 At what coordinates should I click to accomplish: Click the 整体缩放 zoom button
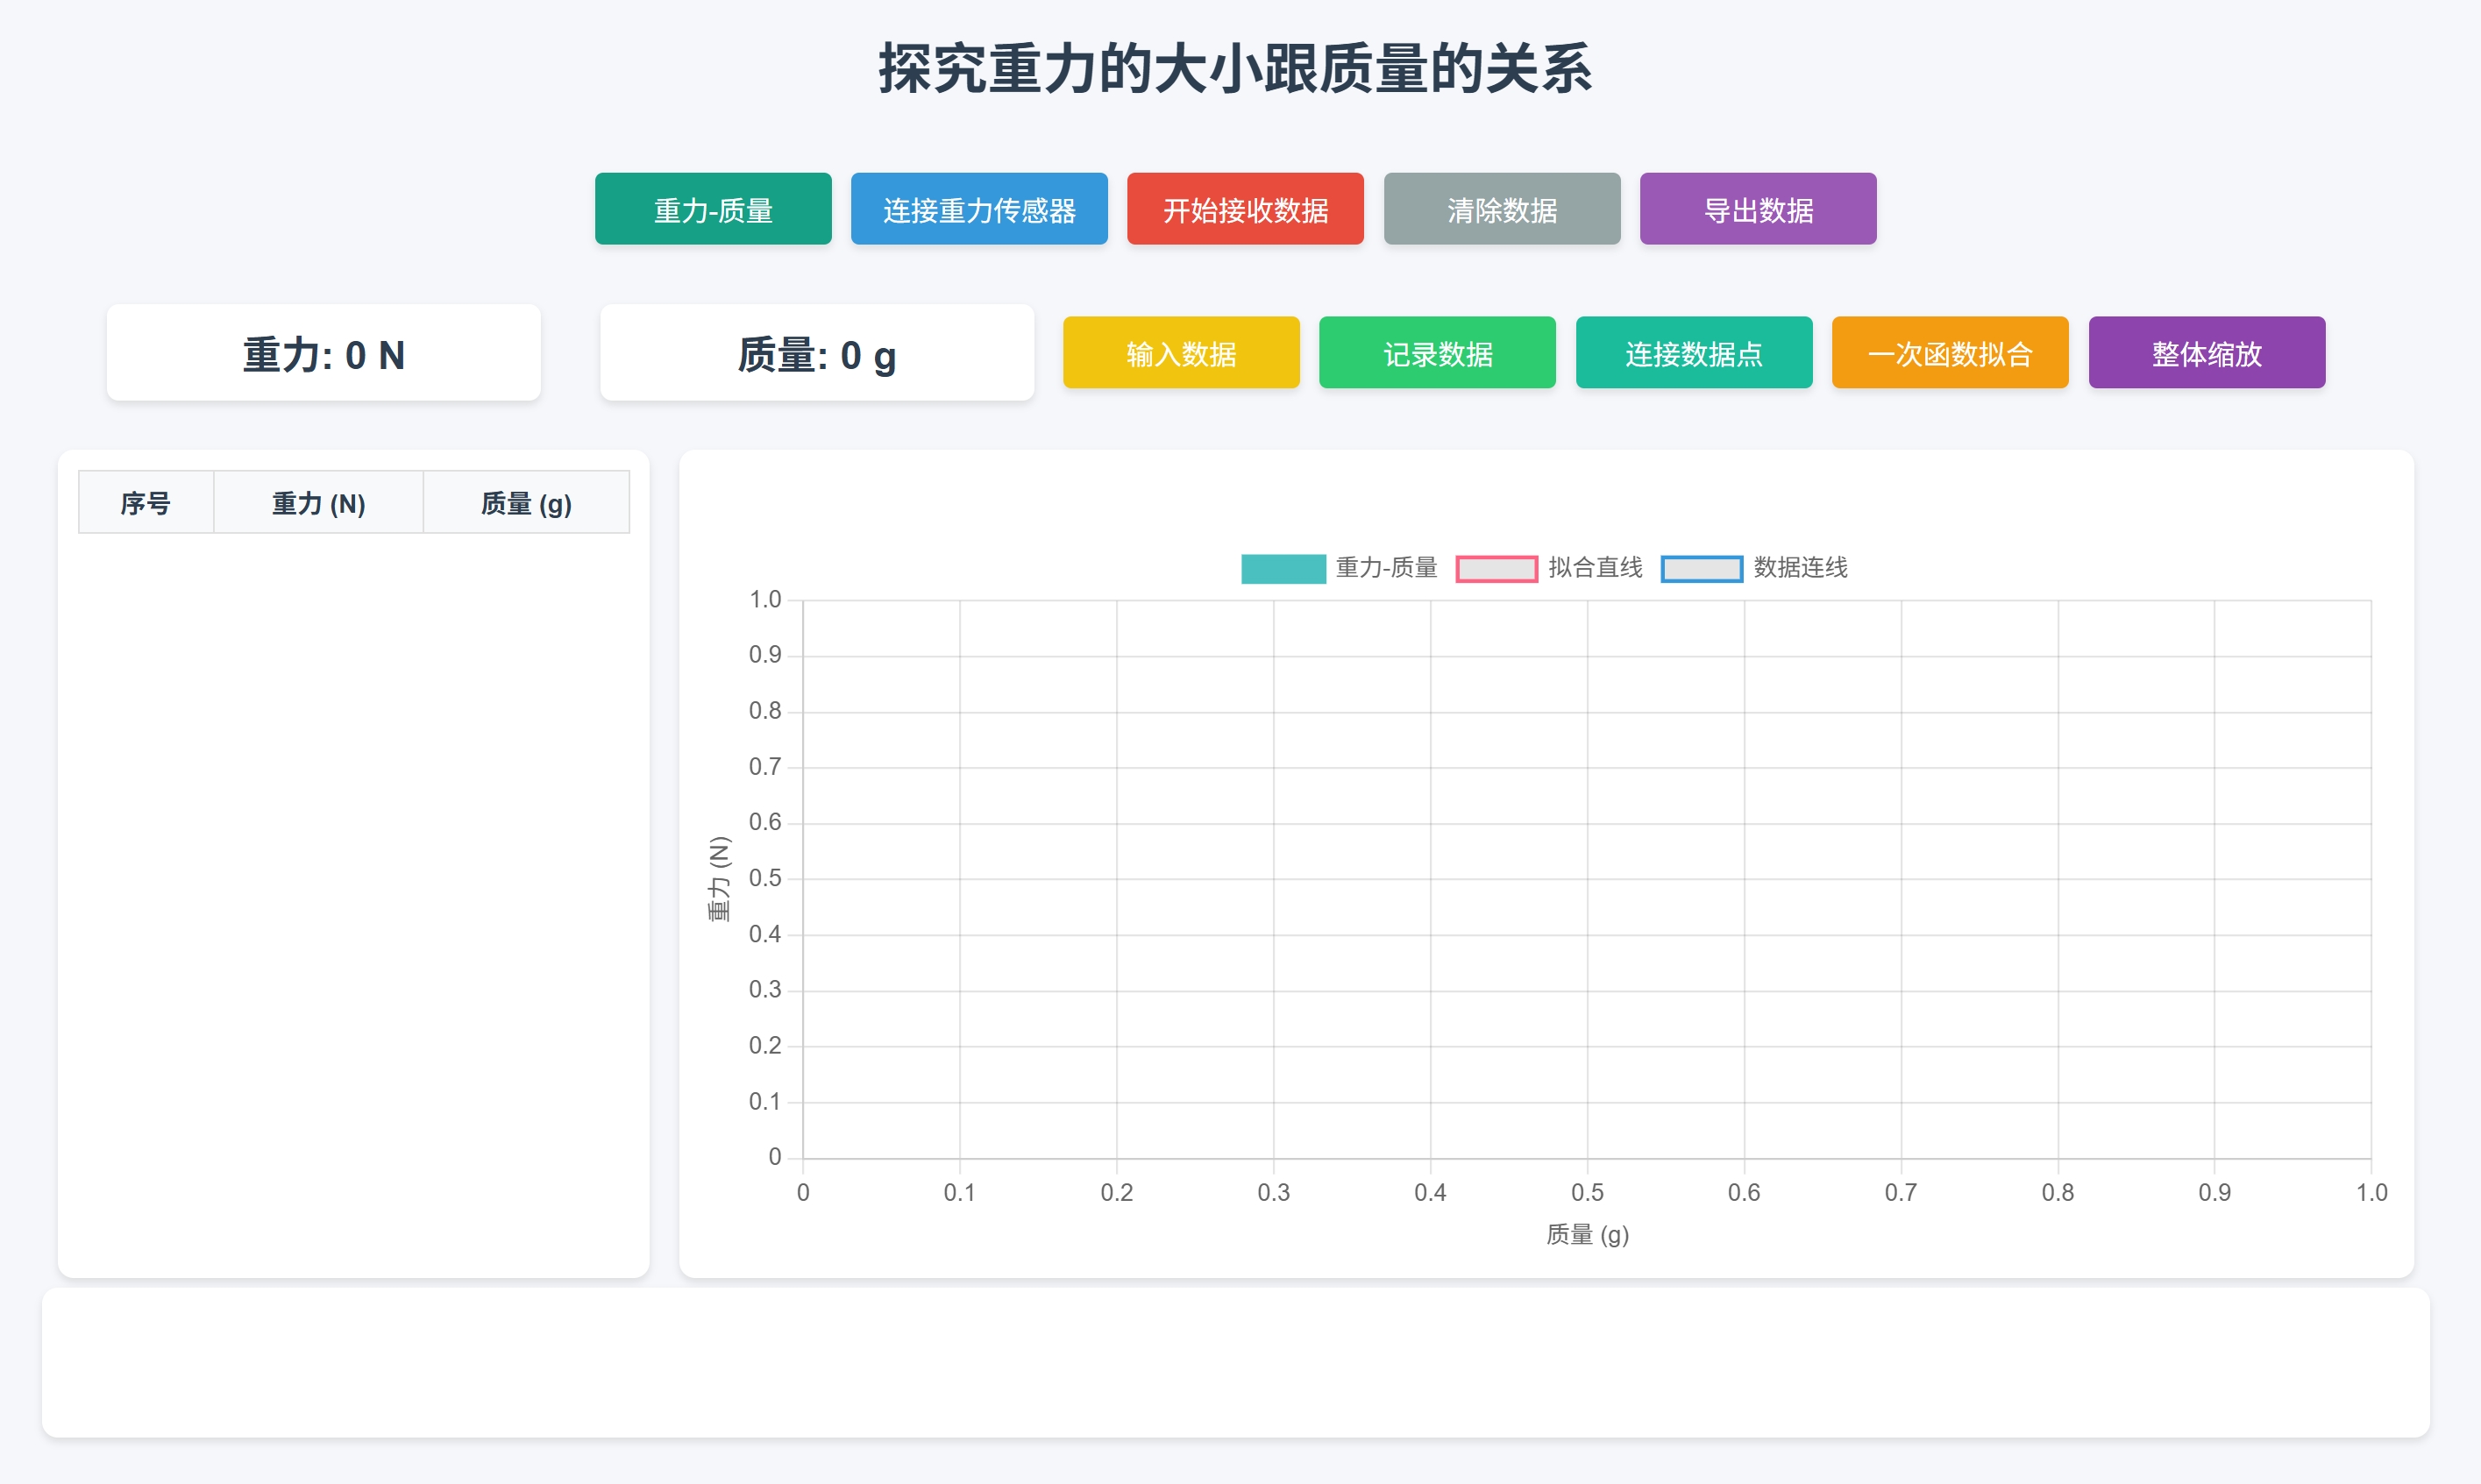click(2207, 352)
